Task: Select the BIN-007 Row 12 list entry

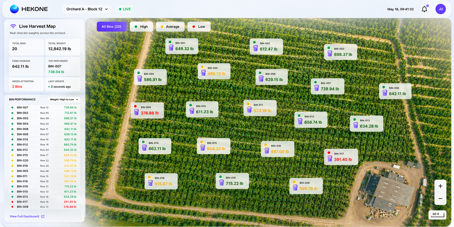Action: pyautogui.click(x=45, y=107)
